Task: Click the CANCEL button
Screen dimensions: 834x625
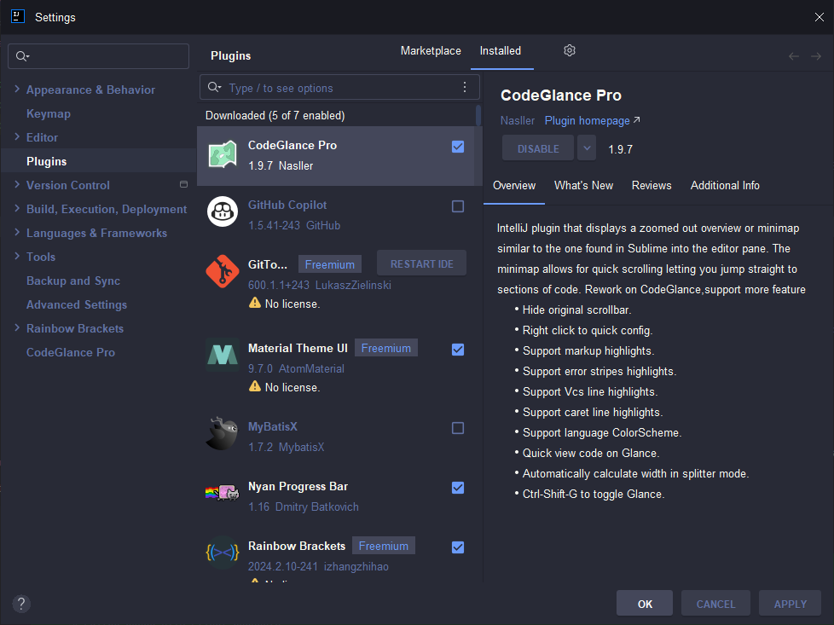Action: click(716, 603)
